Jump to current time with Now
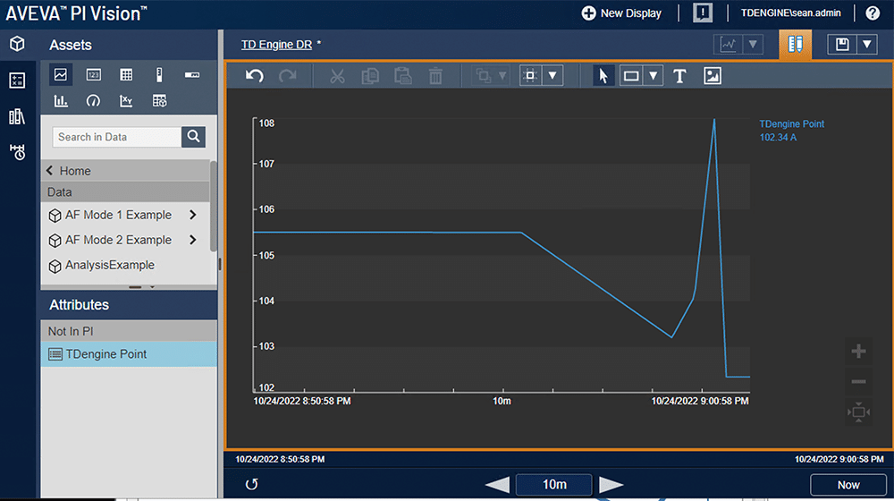894x501 pixels. pyautogui.click(x=848, y=485)
